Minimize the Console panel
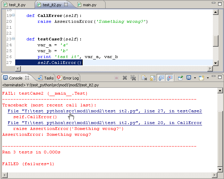The image size is (224, 179). pos(214,76)
